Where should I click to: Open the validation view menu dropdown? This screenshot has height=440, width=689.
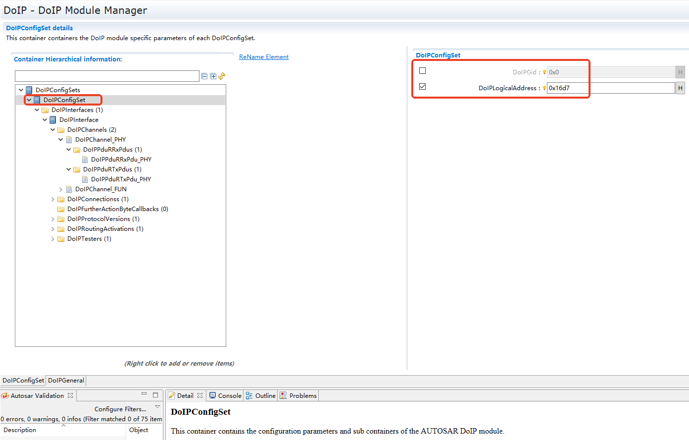tap(157, 407)
